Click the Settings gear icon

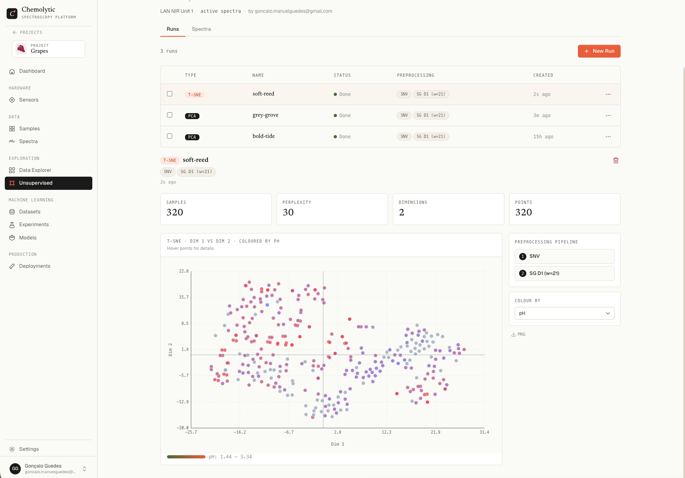pos(12,449)
